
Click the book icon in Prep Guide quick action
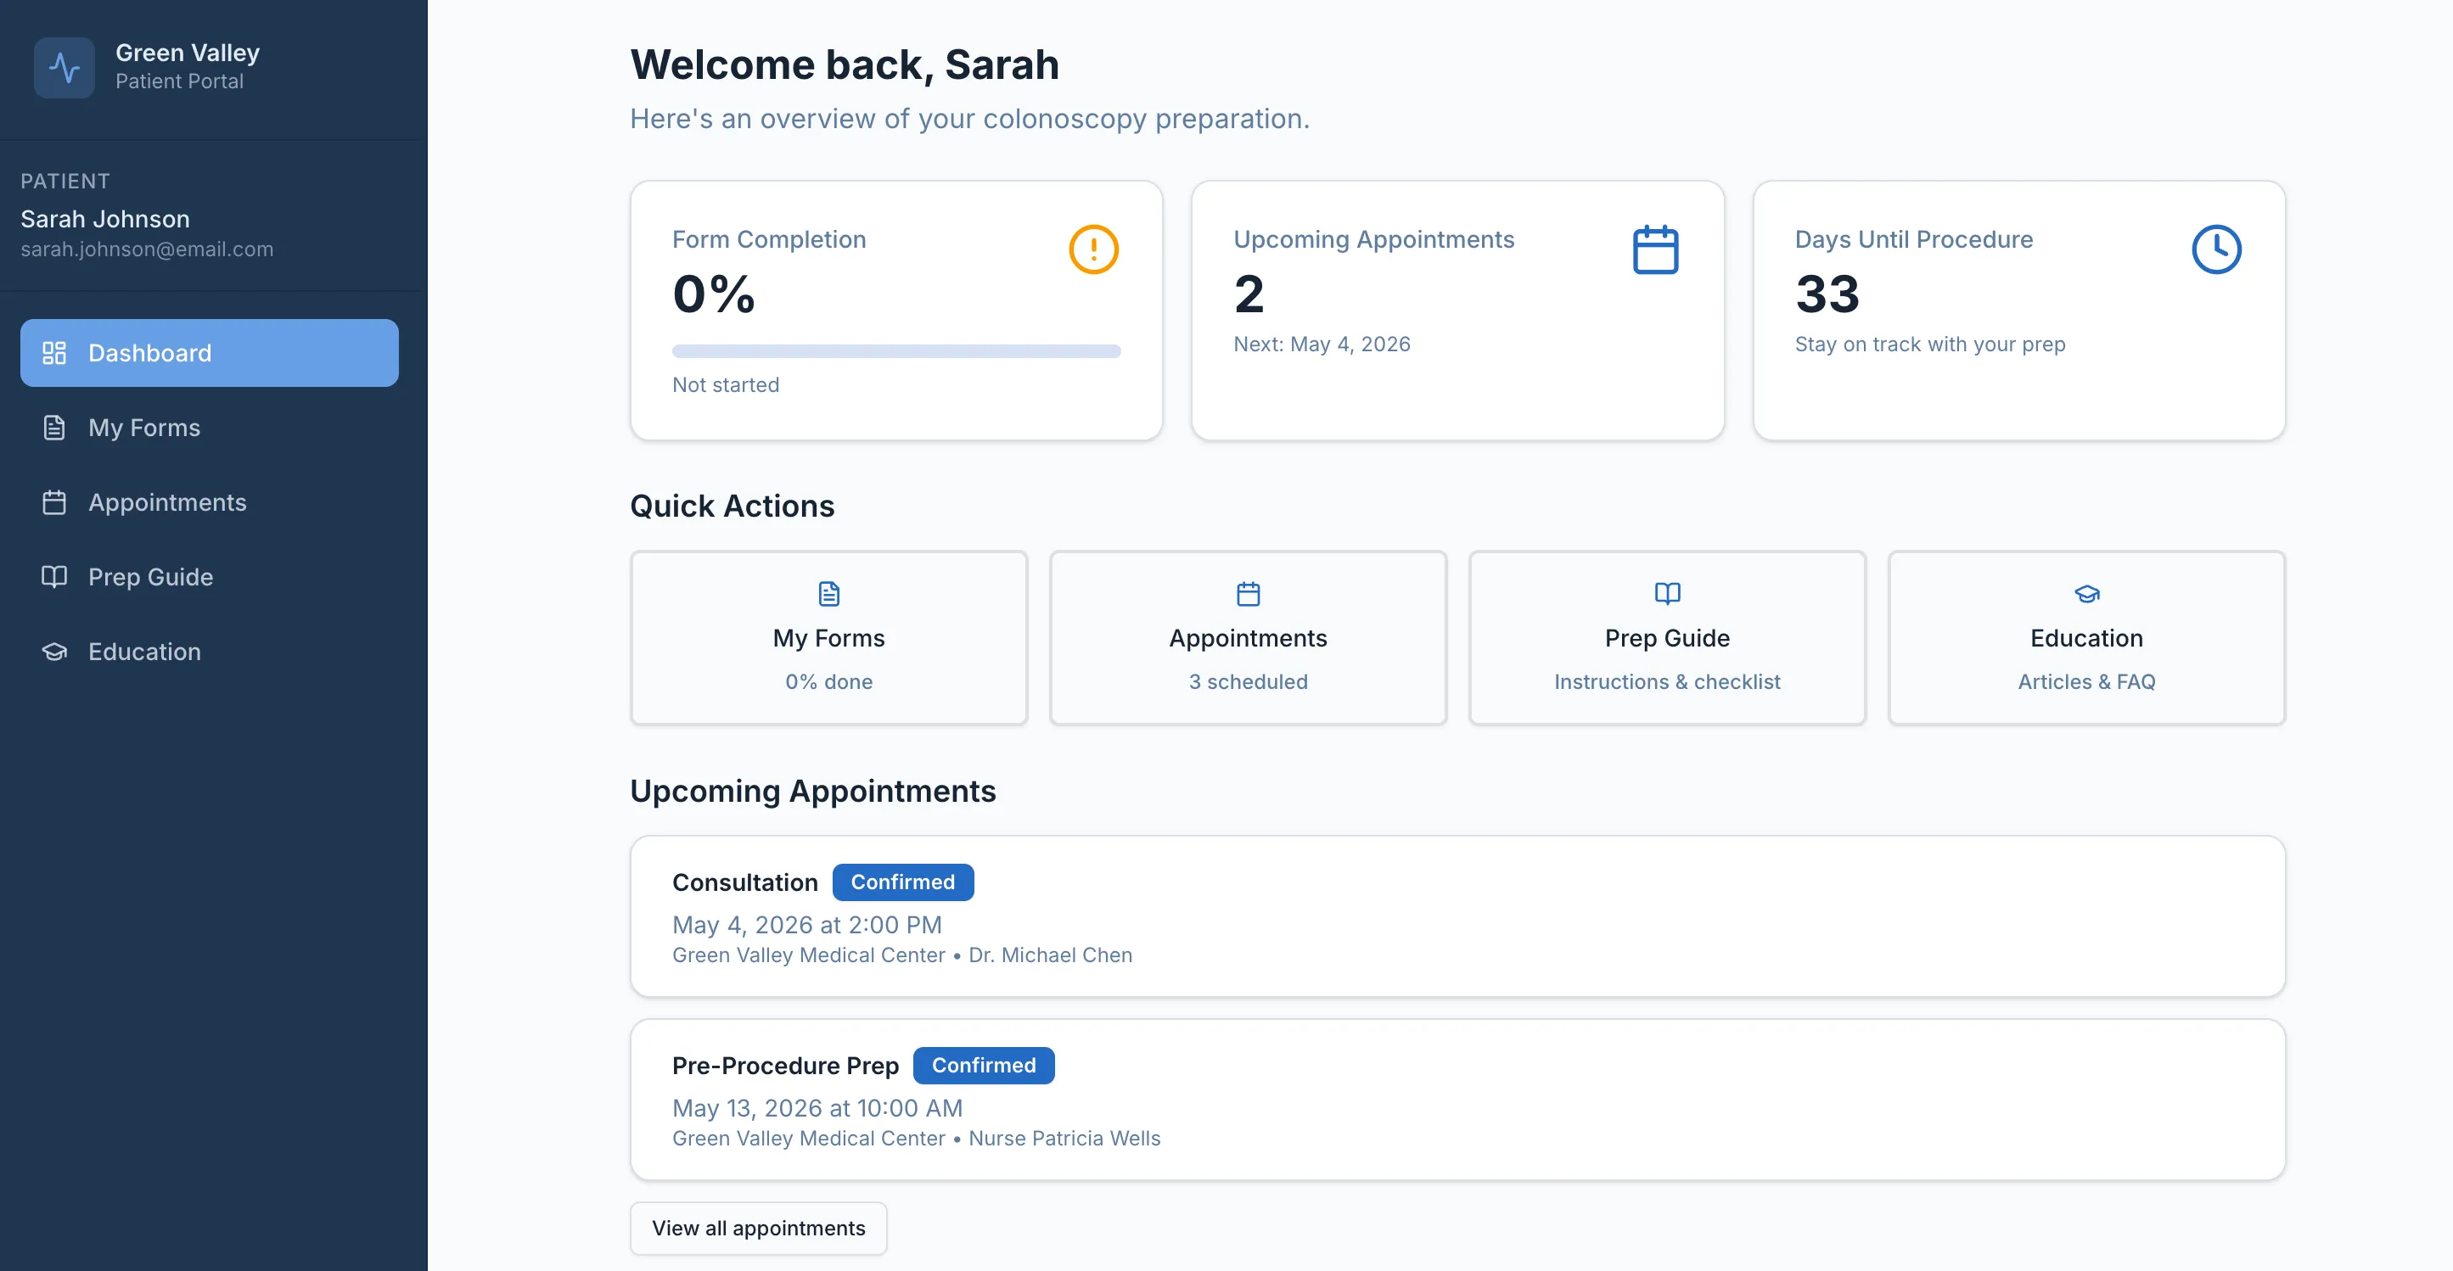(1667, 592)
